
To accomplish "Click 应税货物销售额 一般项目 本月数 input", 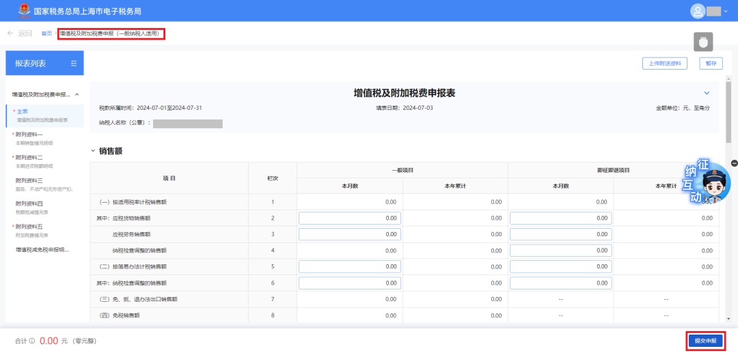I will tap(350, 218).
